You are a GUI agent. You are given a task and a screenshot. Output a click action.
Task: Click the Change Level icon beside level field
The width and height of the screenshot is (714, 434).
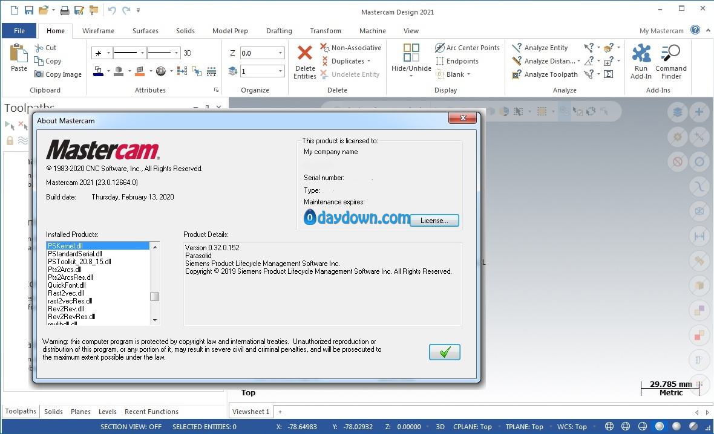click(x=233, y=71)
